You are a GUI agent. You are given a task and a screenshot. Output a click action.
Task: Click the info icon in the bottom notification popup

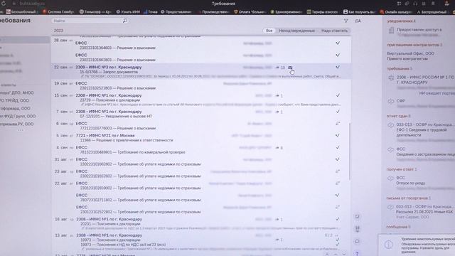pyautogui.click(x=389, y=245)
